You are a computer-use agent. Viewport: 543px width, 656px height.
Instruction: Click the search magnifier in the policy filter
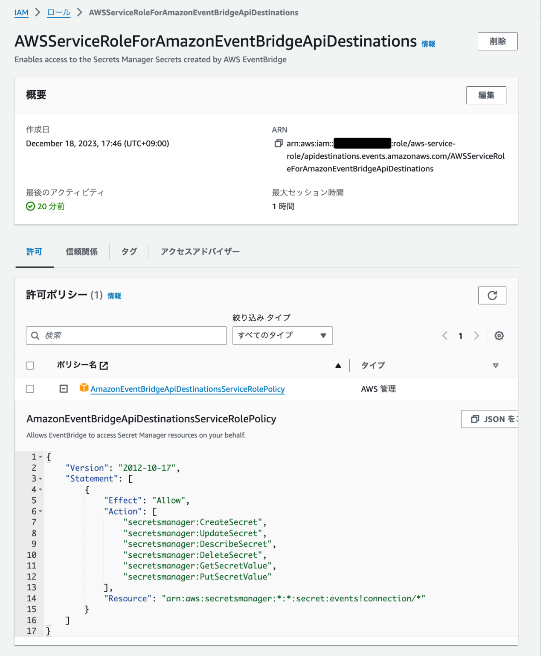(x=35, y=336)
